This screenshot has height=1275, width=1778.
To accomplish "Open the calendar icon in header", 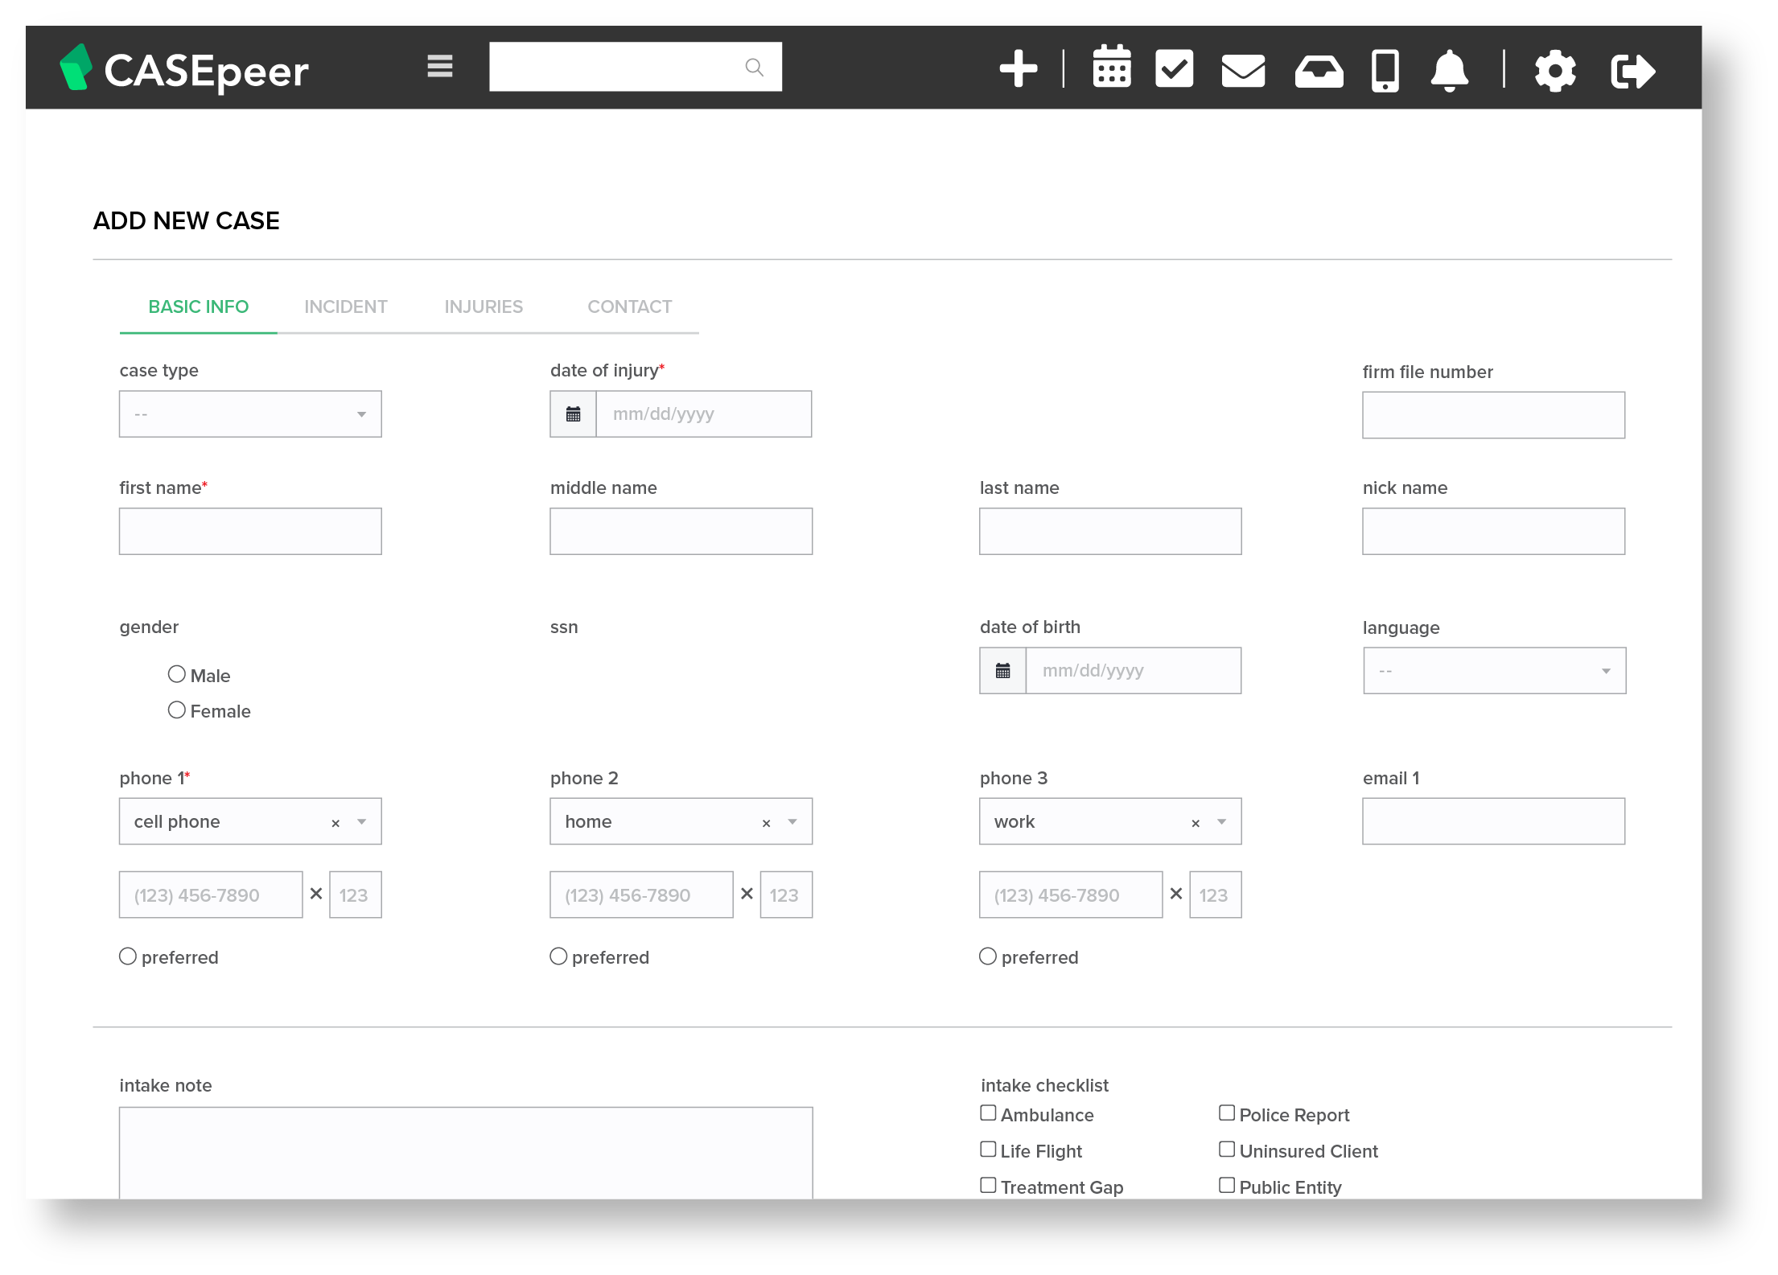I will (1111, 68).
